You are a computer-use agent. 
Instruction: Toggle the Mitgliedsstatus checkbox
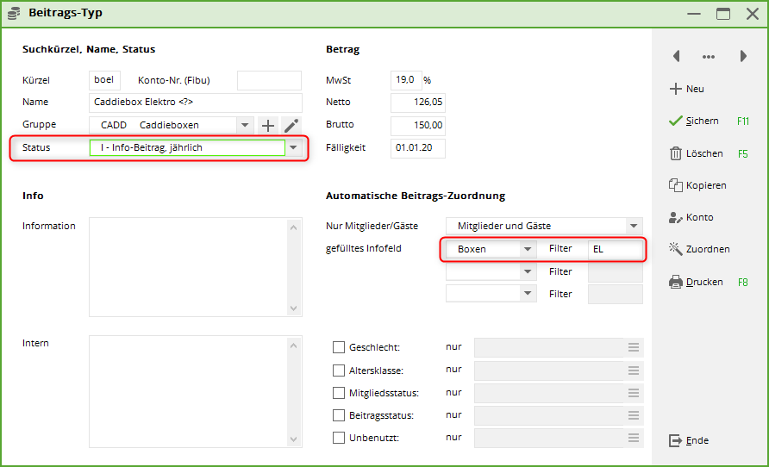[339, 393]
